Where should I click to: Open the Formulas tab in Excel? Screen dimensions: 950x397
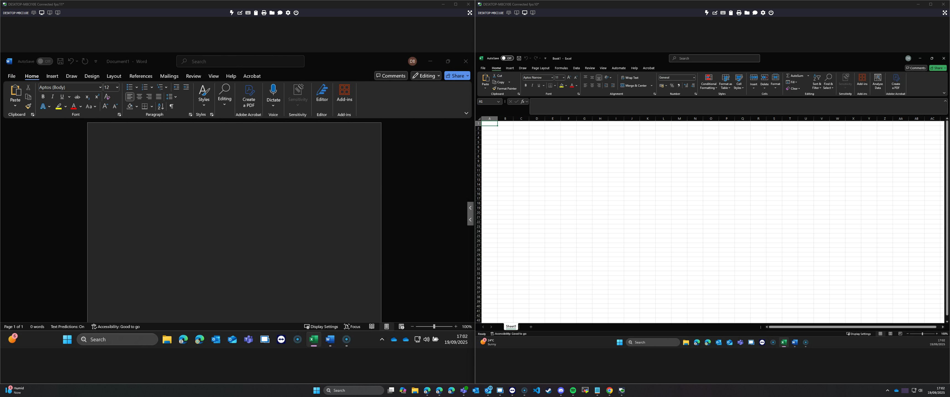click(561, 68)
